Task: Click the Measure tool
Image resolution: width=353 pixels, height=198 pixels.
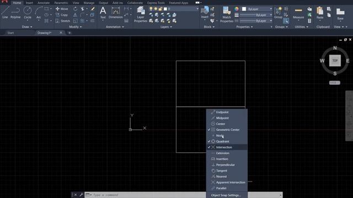Action: [x=298, y=12]
